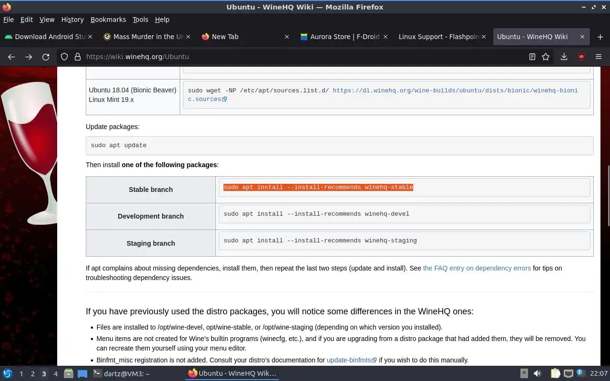This screenshot has width=610, height=381.
Task: Open the clipboard manager tray icon
Action: coord(555,373)
